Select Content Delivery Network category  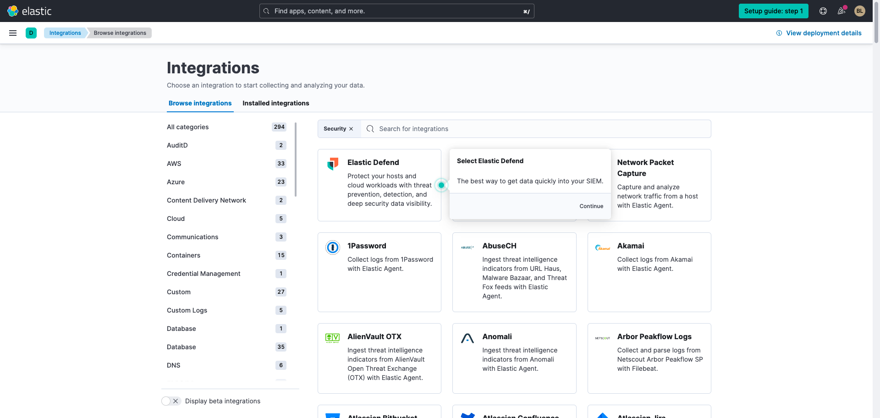tap(226, 200)
